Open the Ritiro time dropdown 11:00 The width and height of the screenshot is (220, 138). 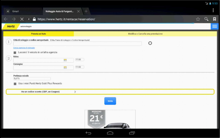coord(79,59)
